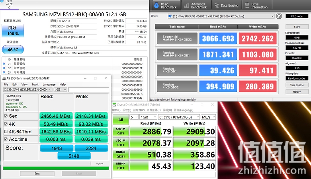Run the SEQ1M Q1T1 test
The height and width of the screenshot is (179, 311).
pyautogui.click(x=121, y=142)
